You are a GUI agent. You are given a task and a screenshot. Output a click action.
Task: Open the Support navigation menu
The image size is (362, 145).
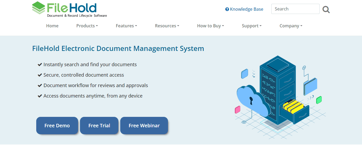tap(251, 26)
